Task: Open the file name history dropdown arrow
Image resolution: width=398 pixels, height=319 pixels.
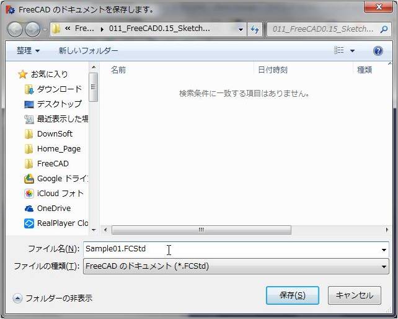Action: pos(384,250)
